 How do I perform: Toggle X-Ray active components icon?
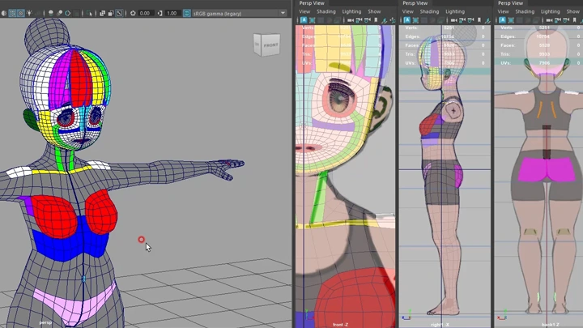pyautogui.click(x=111, y=14)
